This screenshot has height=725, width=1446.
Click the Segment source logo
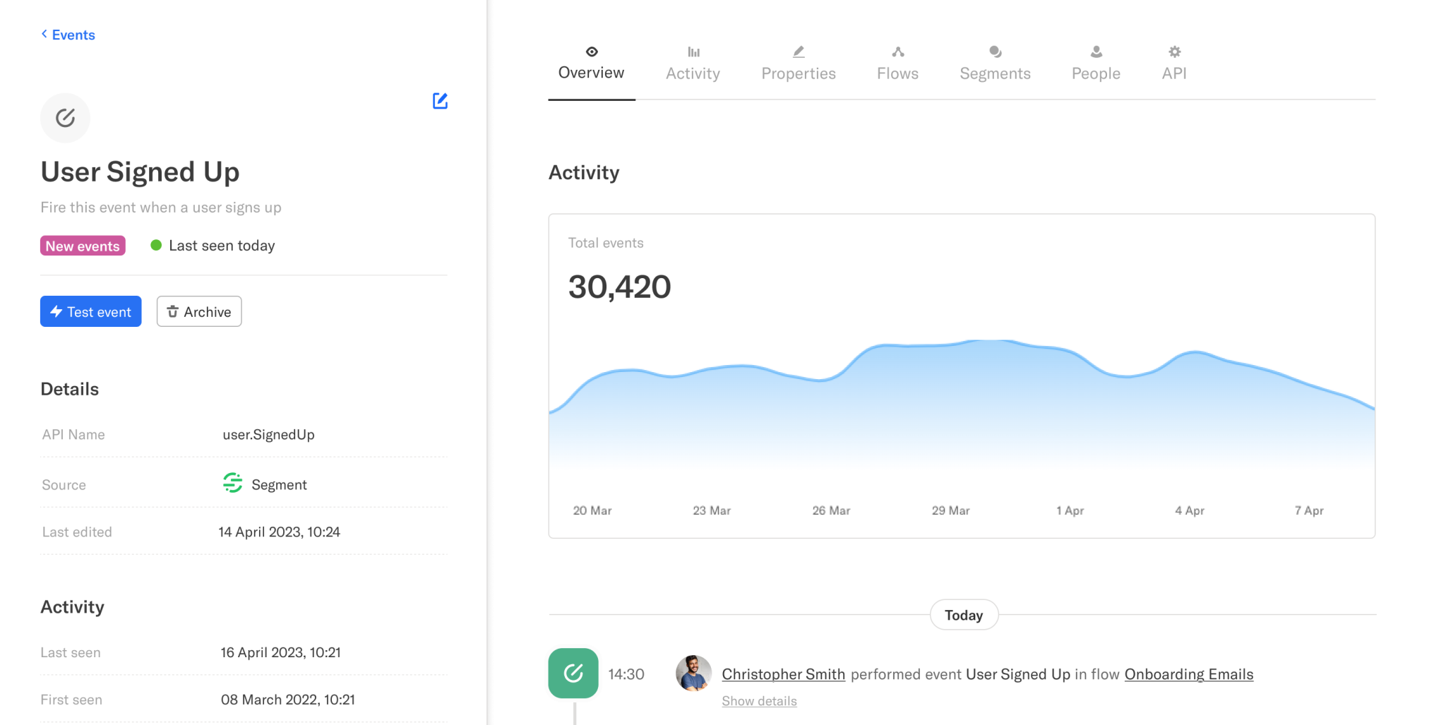pyautogui.click(x=232, y=484)
